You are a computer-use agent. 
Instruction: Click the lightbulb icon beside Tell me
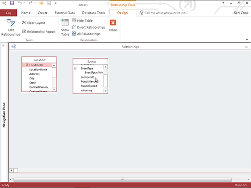pos(141,13)
